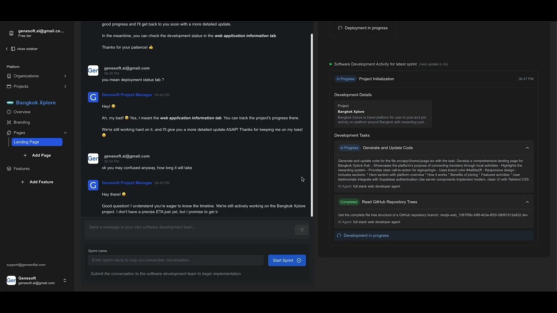Click the close sidebar icon

[x=13, y=49]
